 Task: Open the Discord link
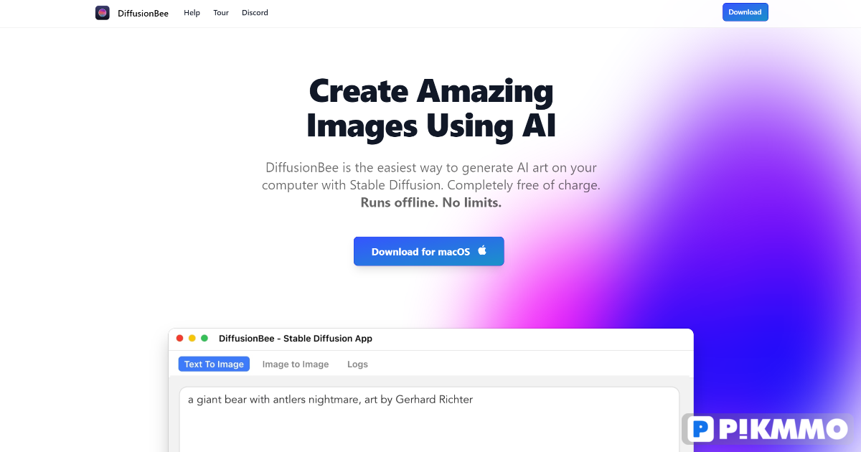pos(255,13)
